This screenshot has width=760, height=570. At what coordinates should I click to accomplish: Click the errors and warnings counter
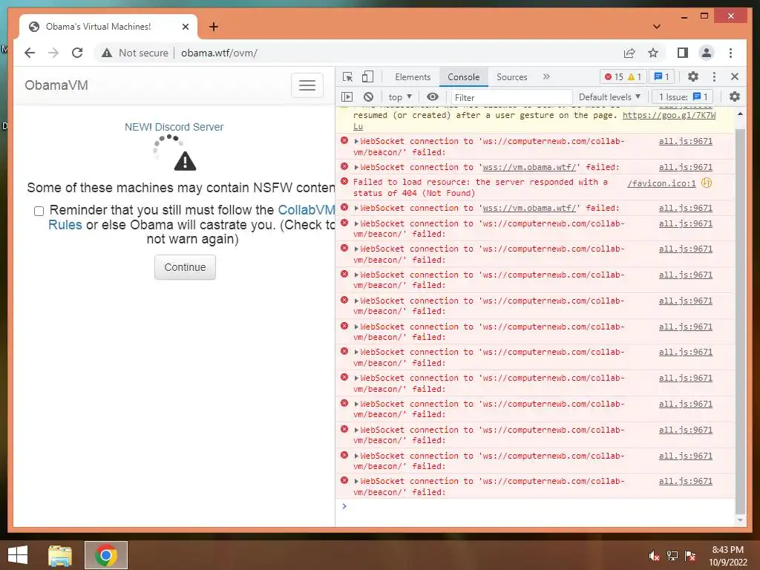(x=623, y=76)
